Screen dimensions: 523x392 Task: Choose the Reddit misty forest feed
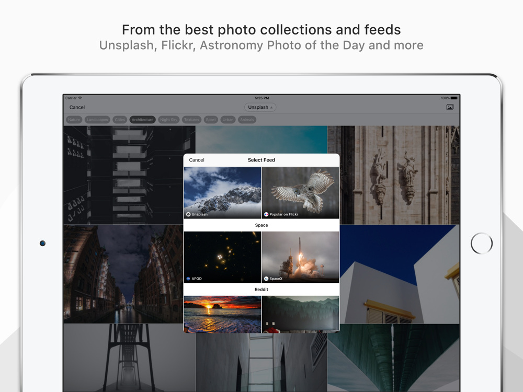[301, 314]
